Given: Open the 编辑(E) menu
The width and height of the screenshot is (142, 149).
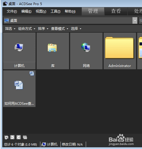Looking at the screenshot, I should (26, 12).
